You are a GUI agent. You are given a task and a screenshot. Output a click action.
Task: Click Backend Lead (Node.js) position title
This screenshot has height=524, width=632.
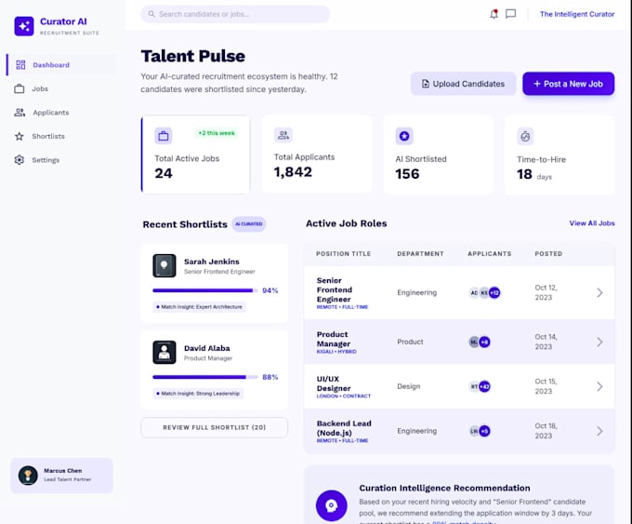[344, 428]
